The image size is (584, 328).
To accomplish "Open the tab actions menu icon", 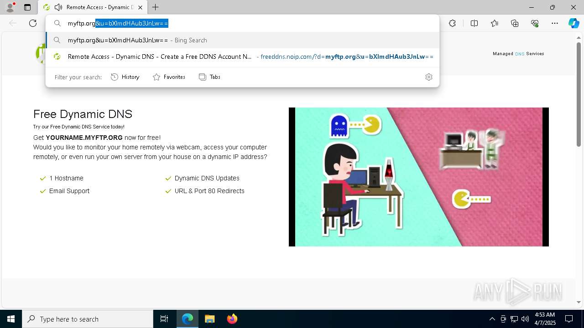I will [x=27, y=7].
